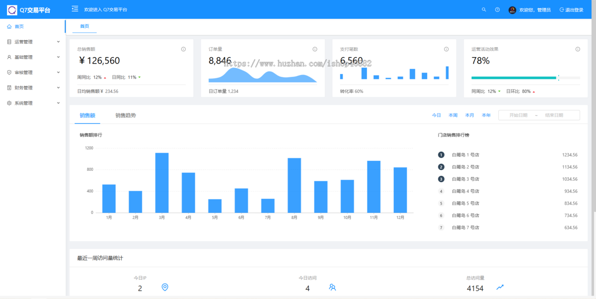Show info tooltip for 支付笔数 card

(446, 49)
